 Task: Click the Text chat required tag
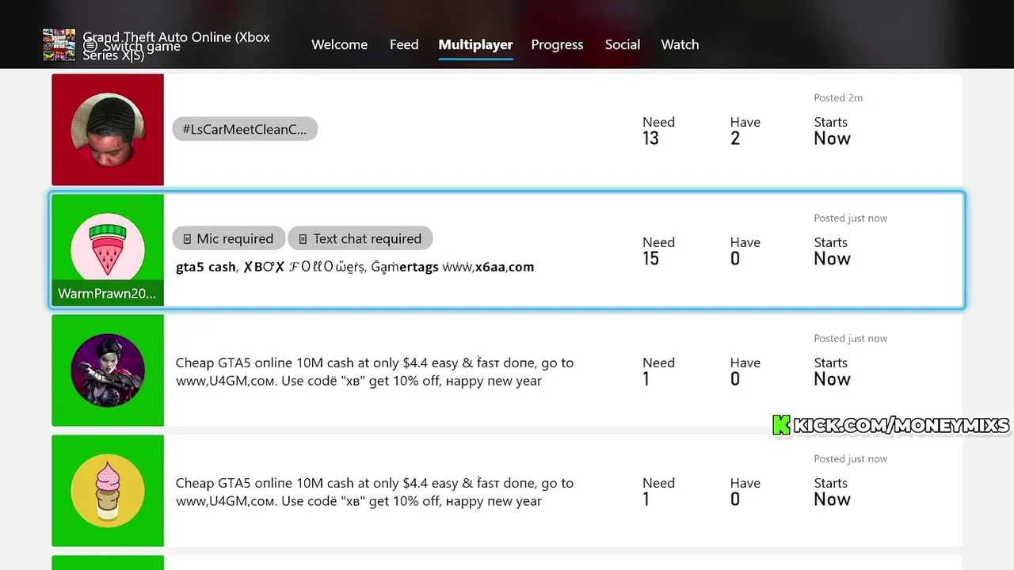click(x=360, y=238)
